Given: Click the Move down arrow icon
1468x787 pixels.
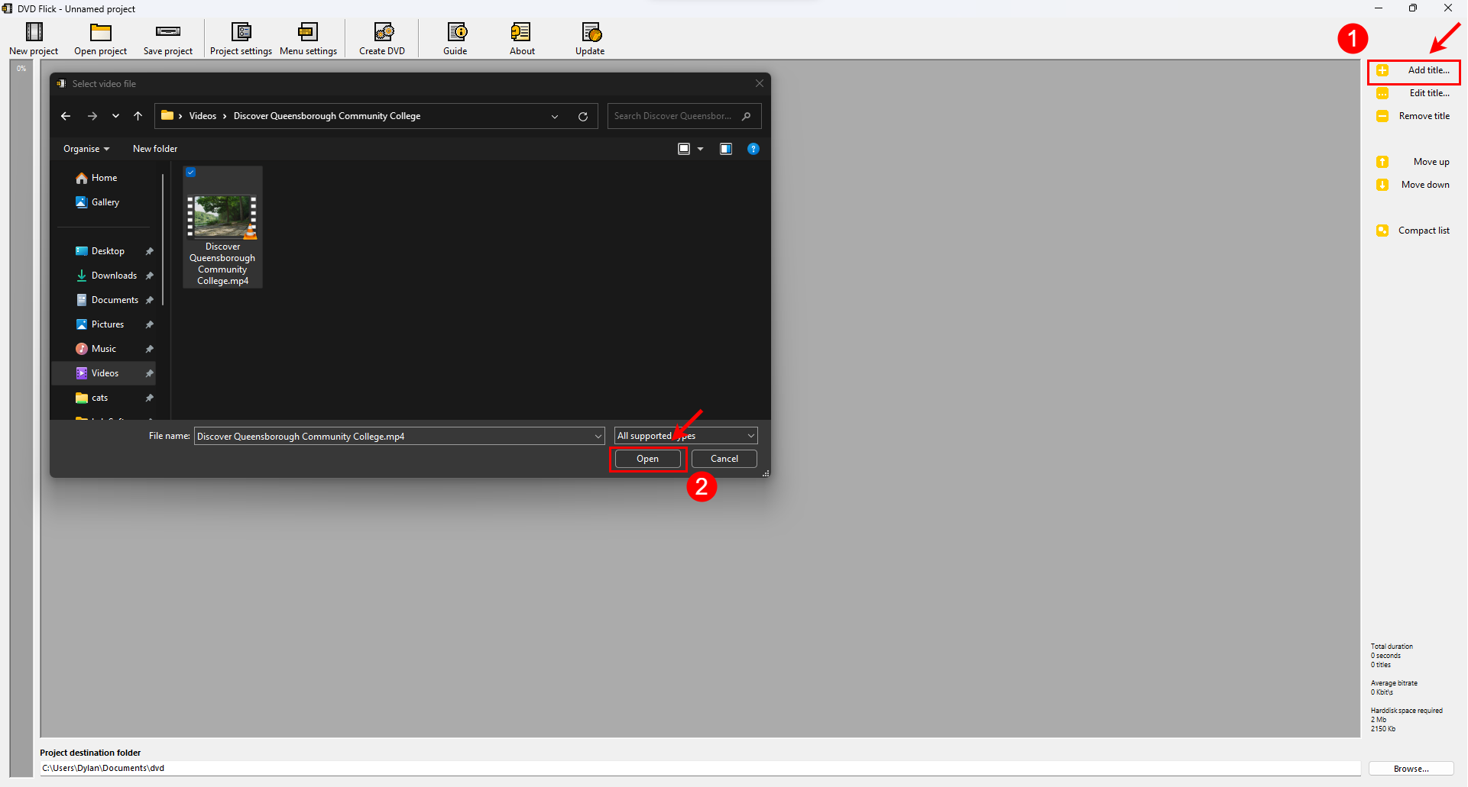Looking at the screenshot, I should pyautogui.click(x=1382, y=185).
